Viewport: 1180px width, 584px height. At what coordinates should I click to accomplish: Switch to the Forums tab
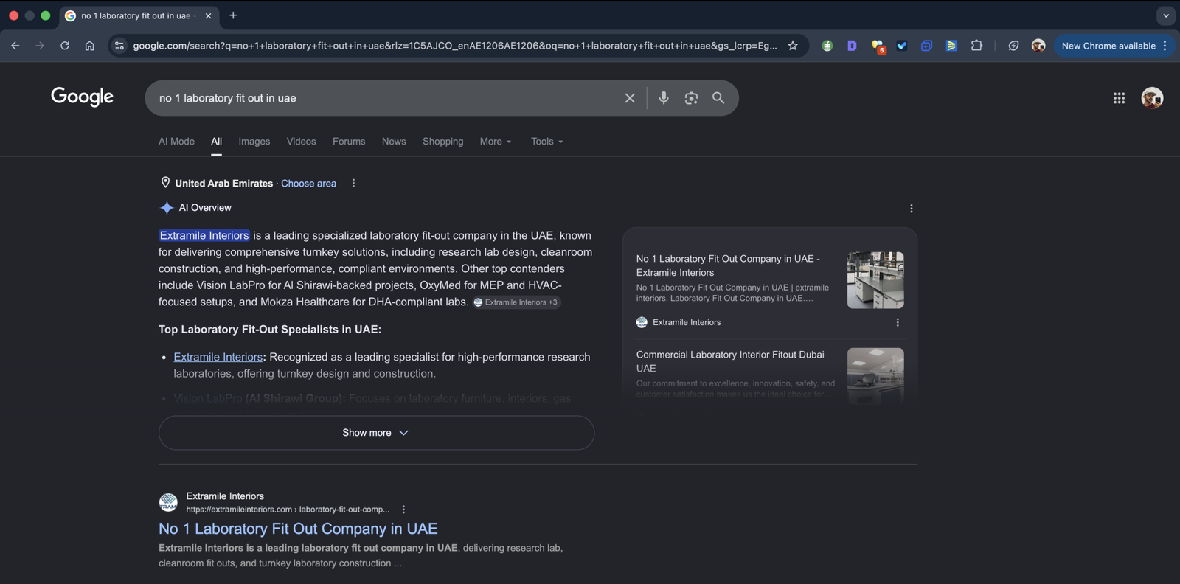coord(349,142)
